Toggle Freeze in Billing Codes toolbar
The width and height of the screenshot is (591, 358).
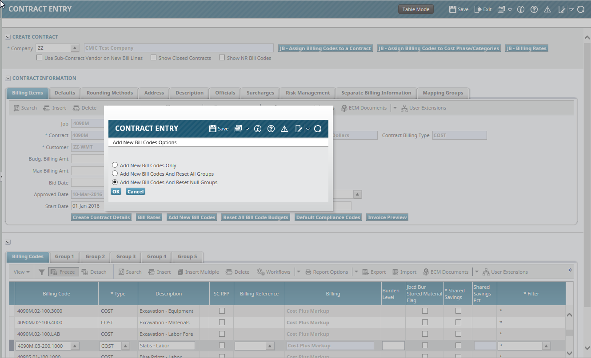[63, 272]
